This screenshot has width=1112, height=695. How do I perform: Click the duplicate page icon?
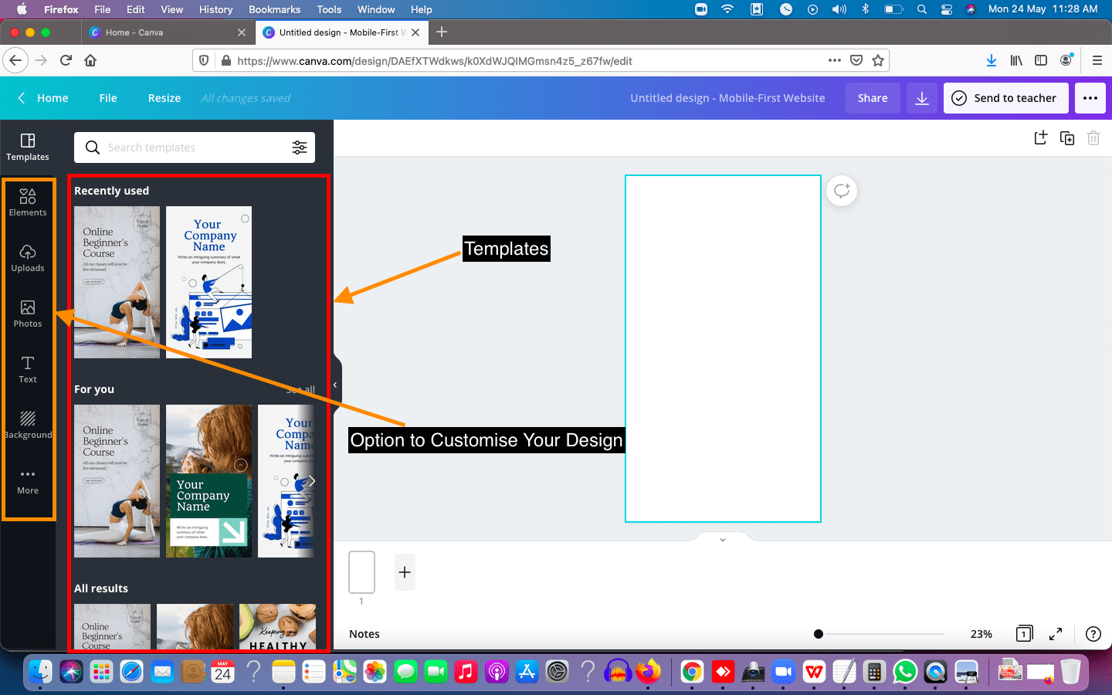(x=1067, y=137)
